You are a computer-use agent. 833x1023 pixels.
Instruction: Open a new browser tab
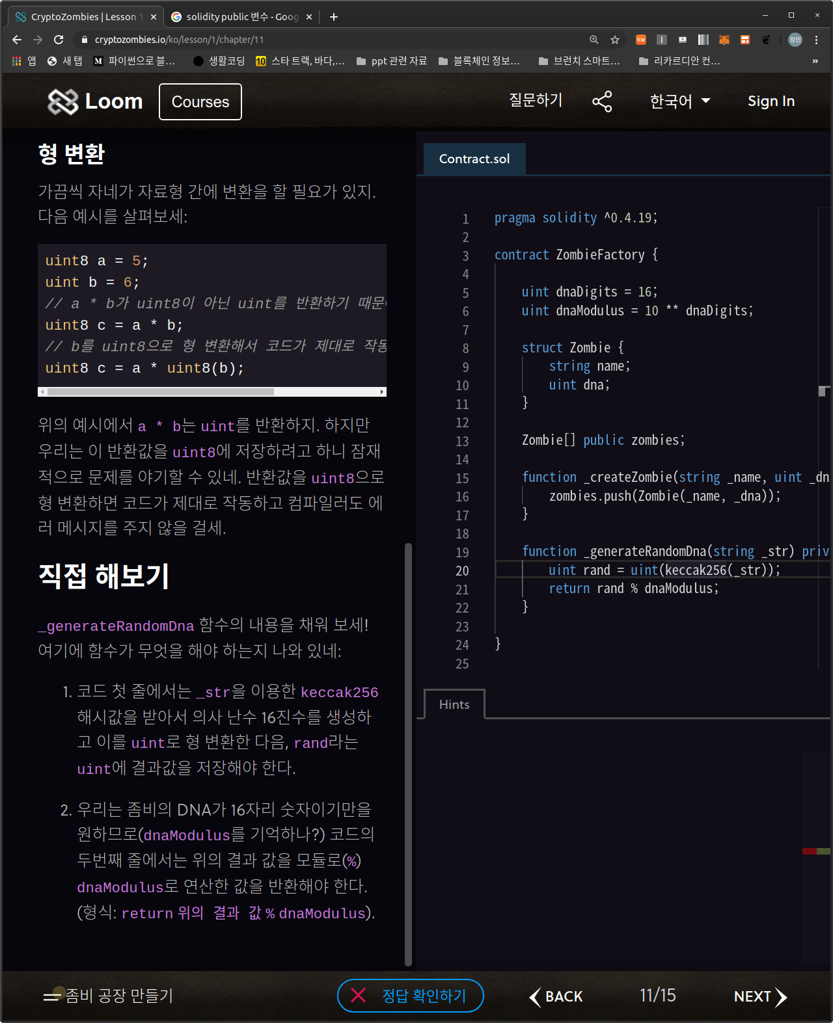coord(334,17)
